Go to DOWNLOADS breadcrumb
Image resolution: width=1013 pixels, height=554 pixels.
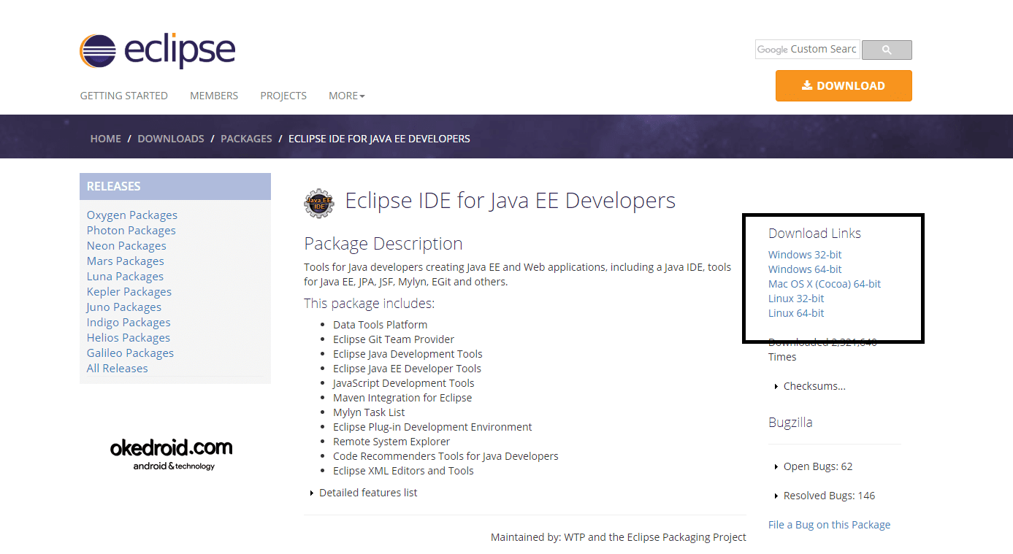click(171, 139)
